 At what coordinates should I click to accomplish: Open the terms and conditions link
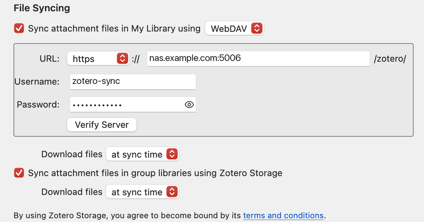(x=283, y=215)
